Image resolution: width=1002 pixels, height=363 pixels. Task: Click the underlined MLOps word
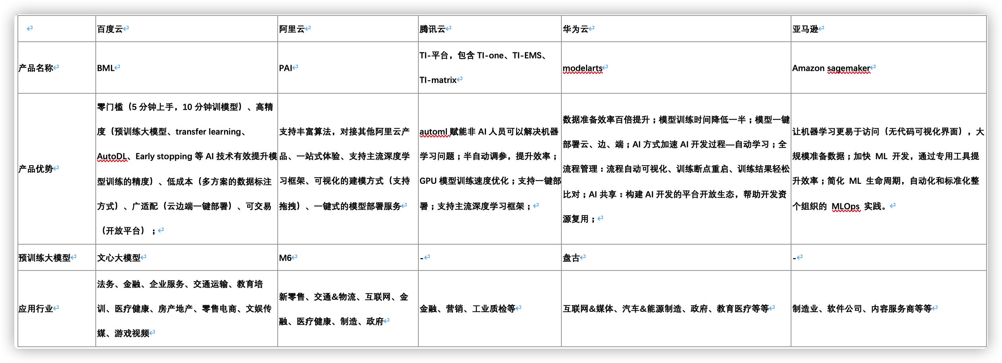[845, 207]
